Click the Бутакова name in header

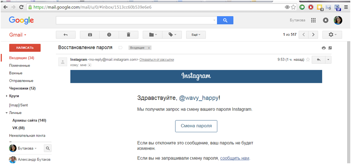coord(298,20)
